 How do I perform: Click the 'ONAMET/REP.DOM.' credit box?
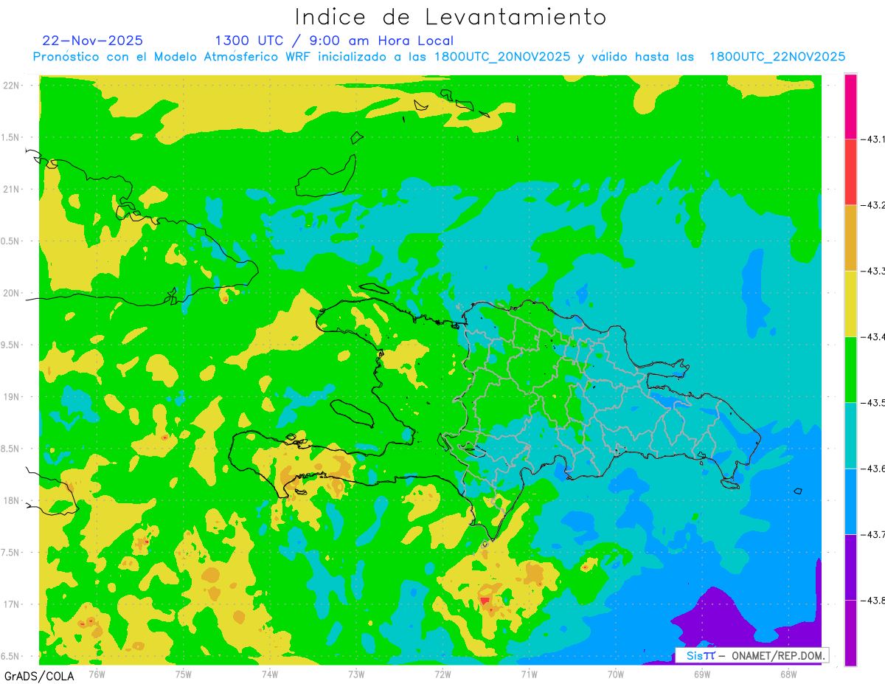click(x=752, y=655)
